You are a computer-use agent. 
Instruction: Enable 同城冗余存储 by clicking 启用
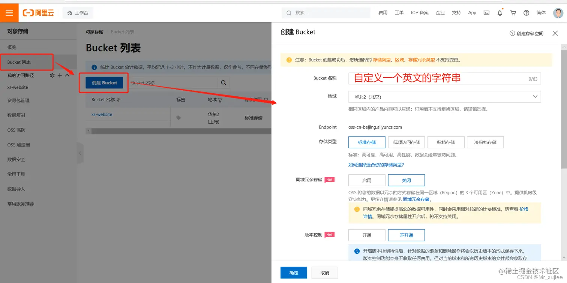pyautogui.click(x=367, y=180)
